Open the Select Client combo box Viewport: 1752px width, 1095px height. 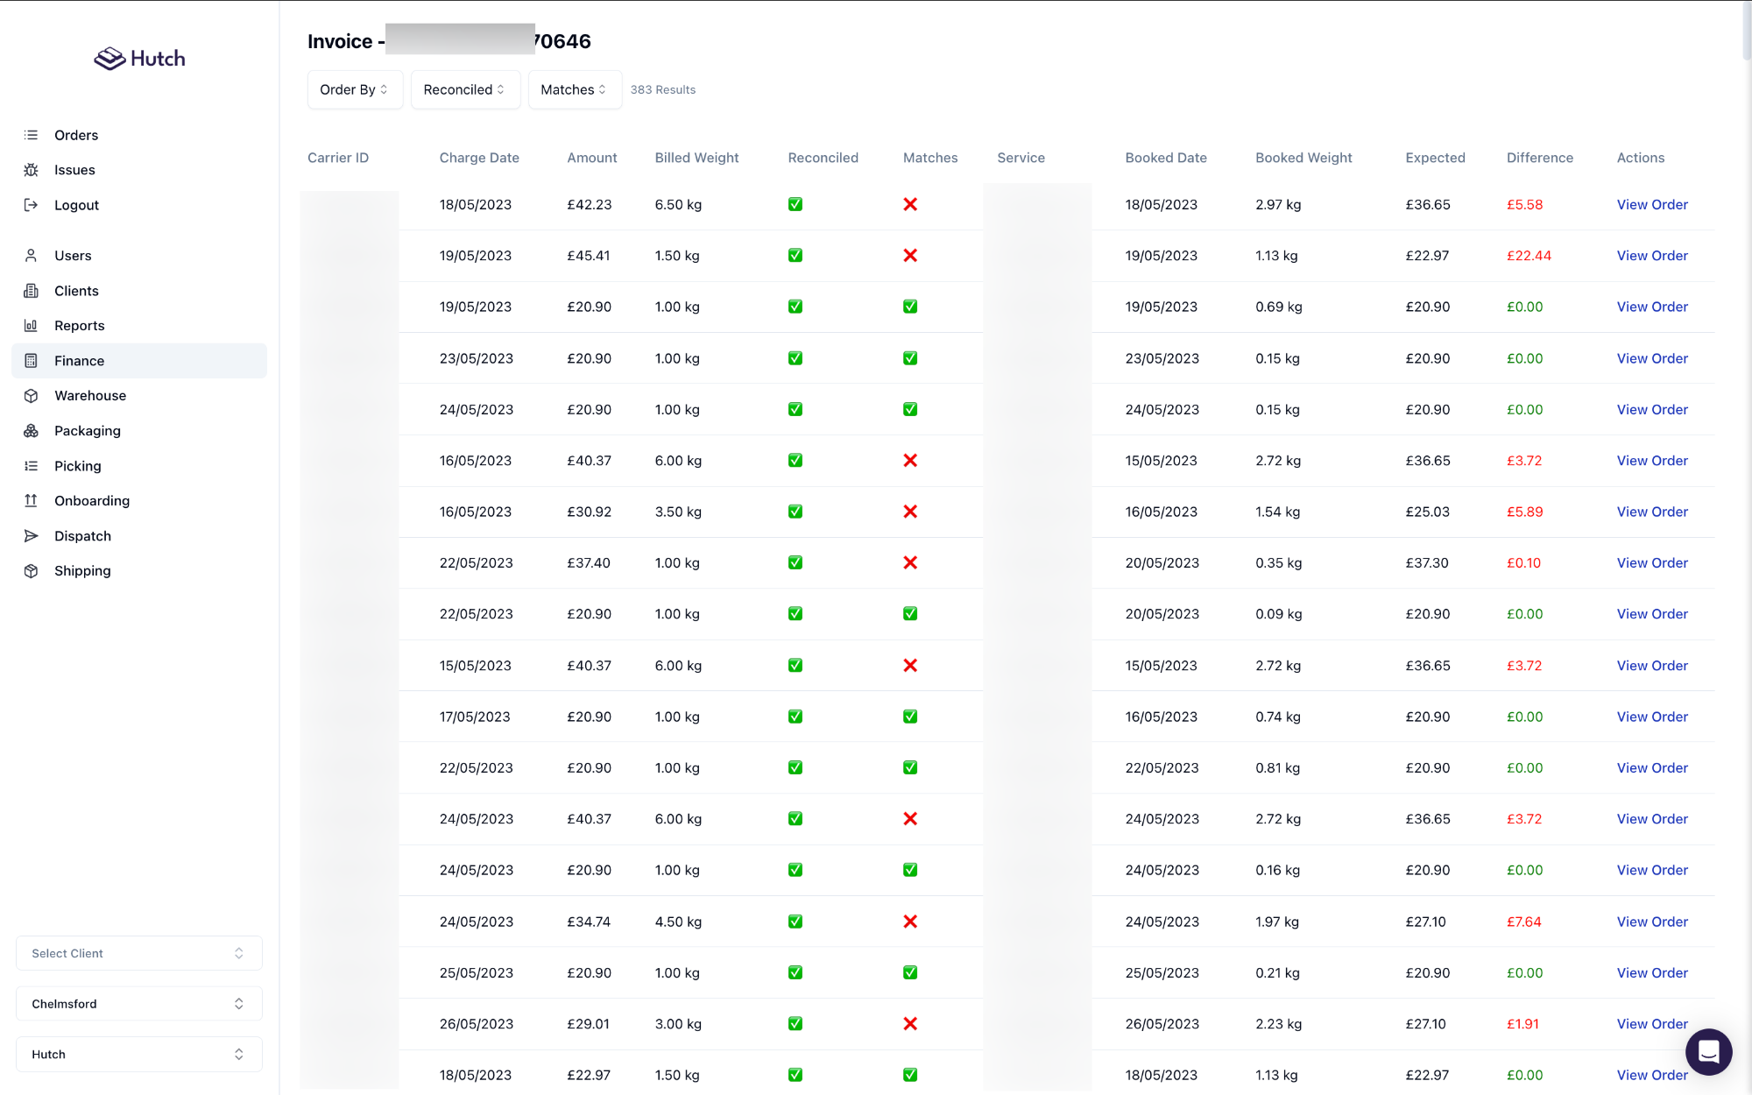tap(138, 953)
